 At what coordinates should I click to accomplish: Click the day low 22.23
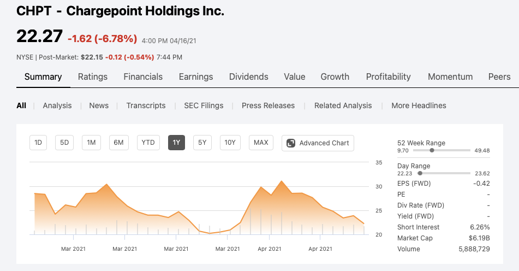pos(405,173)
